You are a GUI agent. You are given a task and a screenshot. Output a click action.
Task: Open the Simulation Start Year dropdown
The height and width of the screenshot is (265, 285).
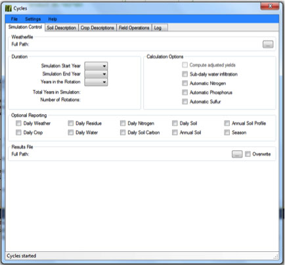[x=96, y=66]
